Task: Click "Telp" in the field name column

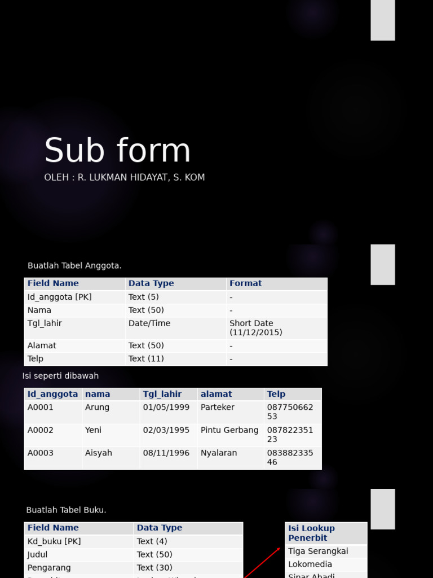Action: pos(36,358)
